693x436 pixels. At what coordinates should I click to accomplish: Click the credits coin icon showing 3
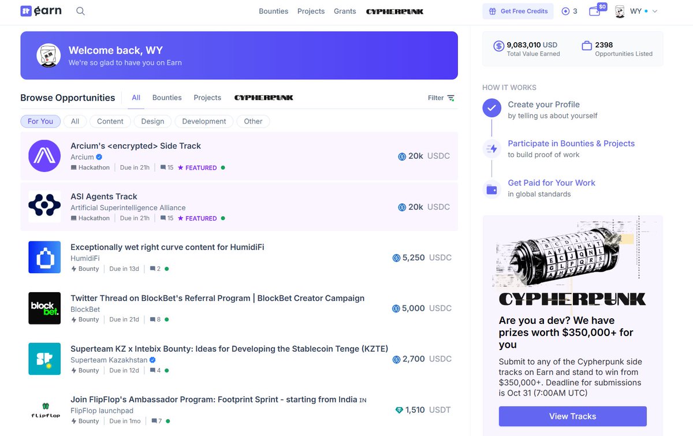565,11
